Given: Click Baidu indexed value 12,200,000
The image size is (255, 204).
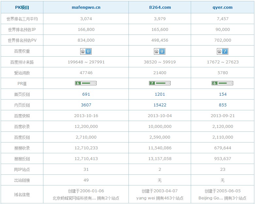Looking at the screenshot, I should [x=86, y=126].
